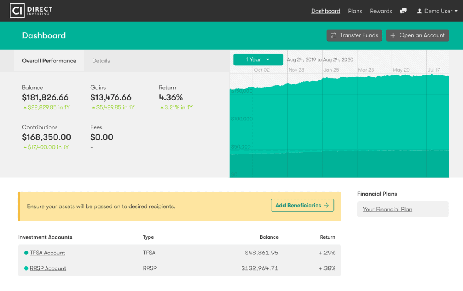Switch to the Details tab

click(x=101, y=61)
